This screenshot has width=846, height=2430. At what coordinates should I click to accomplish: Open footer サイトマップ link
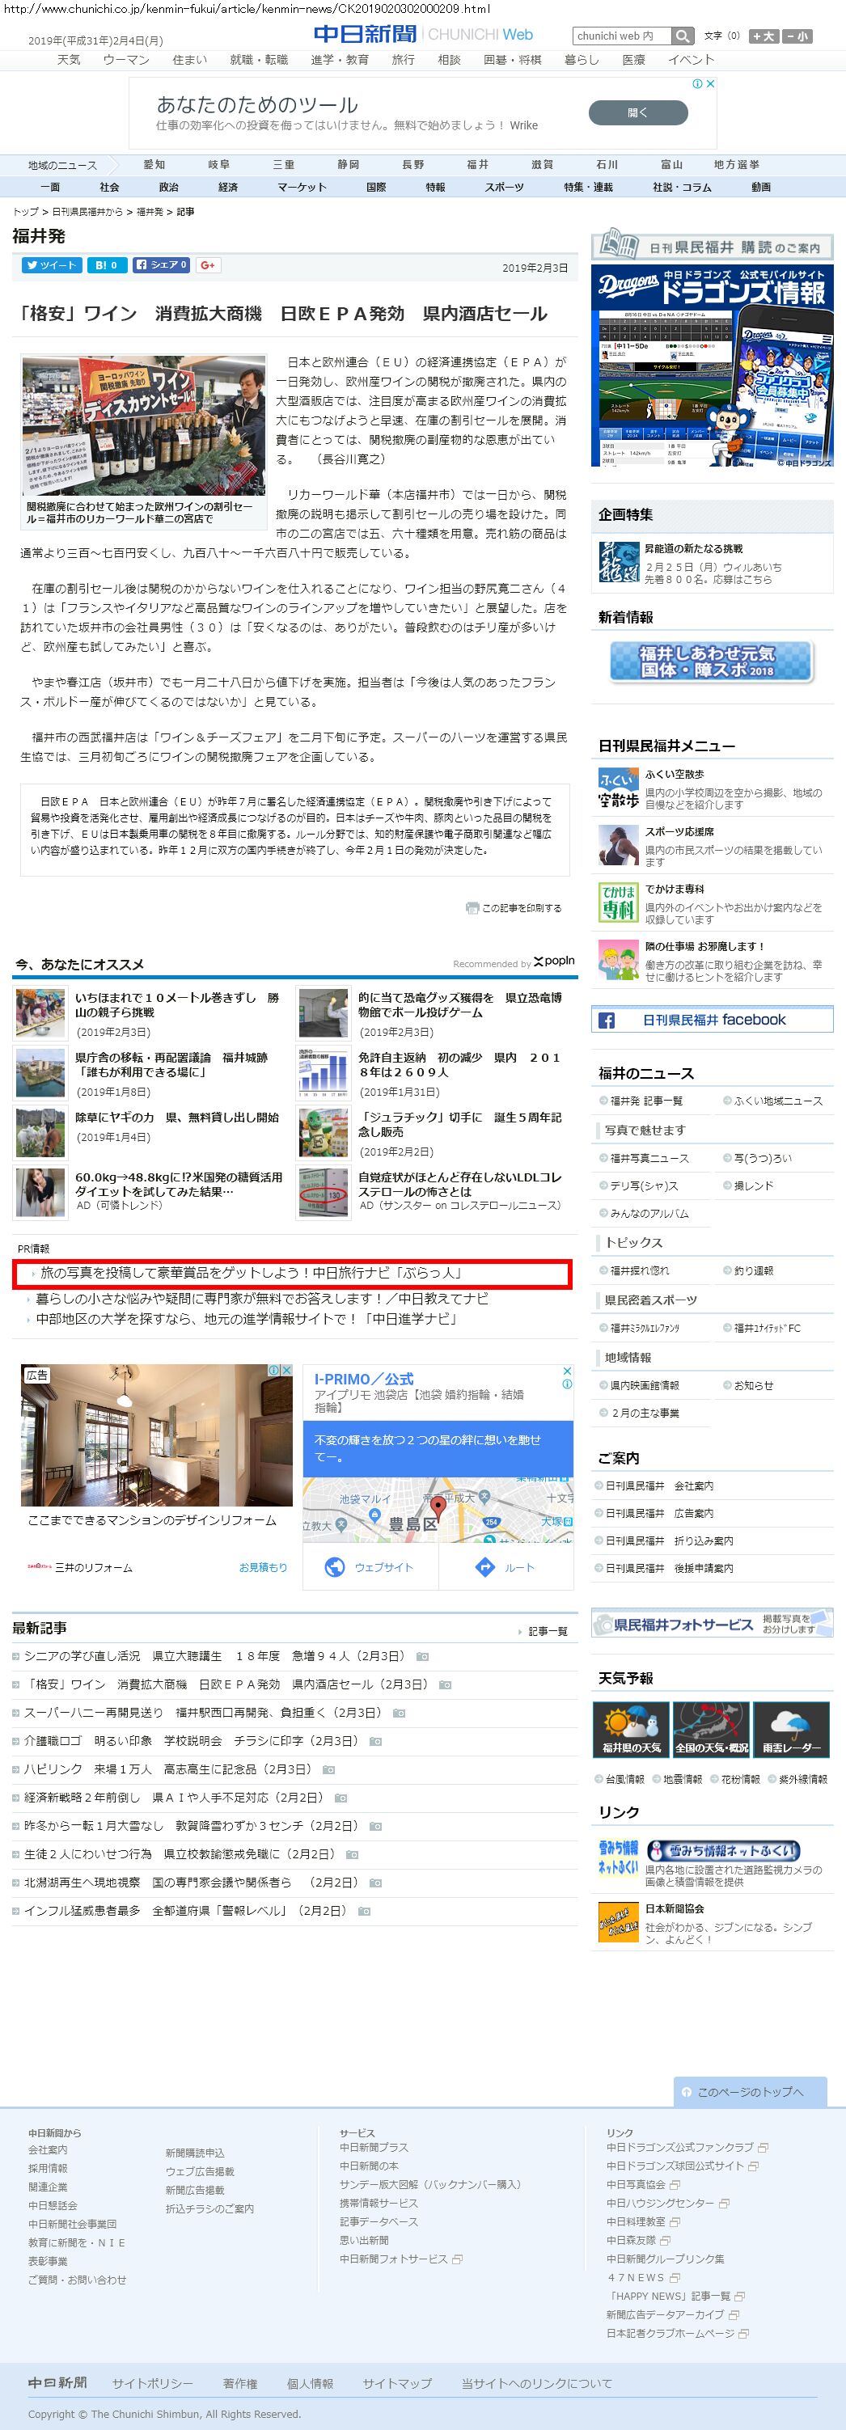(x=397, y=2383)
